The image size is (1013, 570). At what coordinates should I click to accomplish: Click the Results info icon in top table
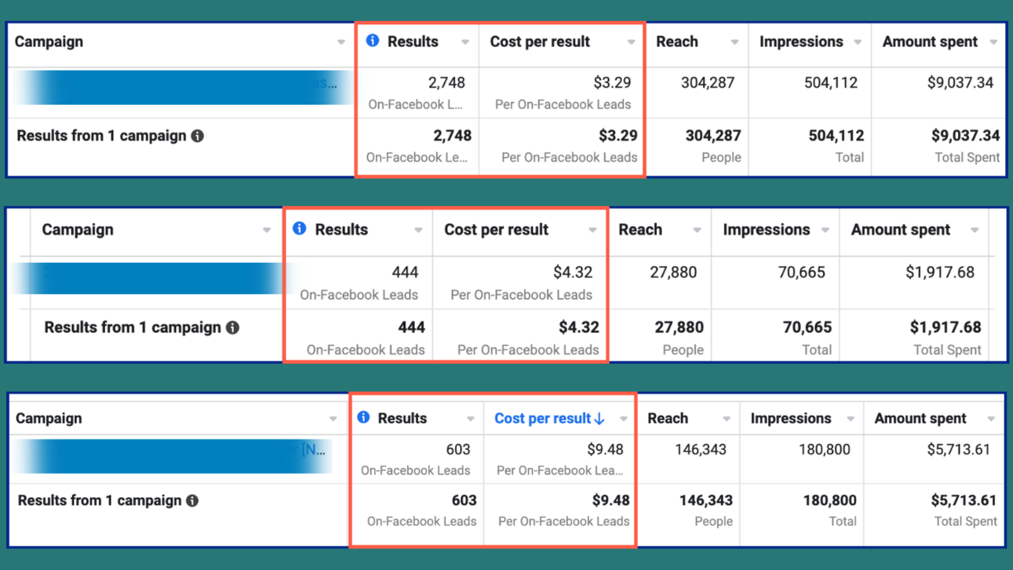372,41
